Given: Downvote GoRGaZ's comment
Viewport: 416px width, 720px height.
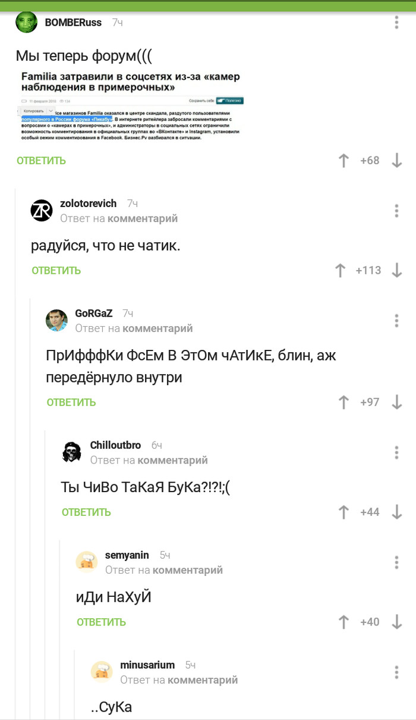Looking at the screenshot, I should click(397, 402).
